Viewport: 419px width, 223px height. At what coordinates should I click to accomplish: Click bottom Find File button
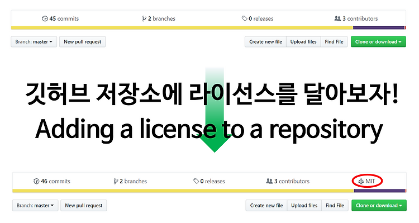point(335,205)
